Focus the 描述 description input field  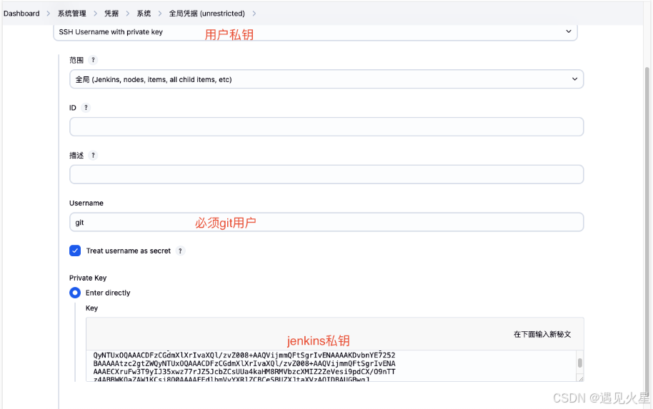[326, 174]
